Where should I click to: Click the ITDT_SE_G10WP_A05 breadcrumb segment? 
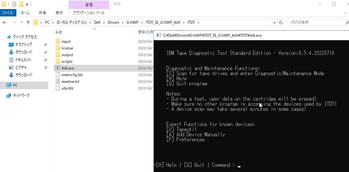pos(163,22)
